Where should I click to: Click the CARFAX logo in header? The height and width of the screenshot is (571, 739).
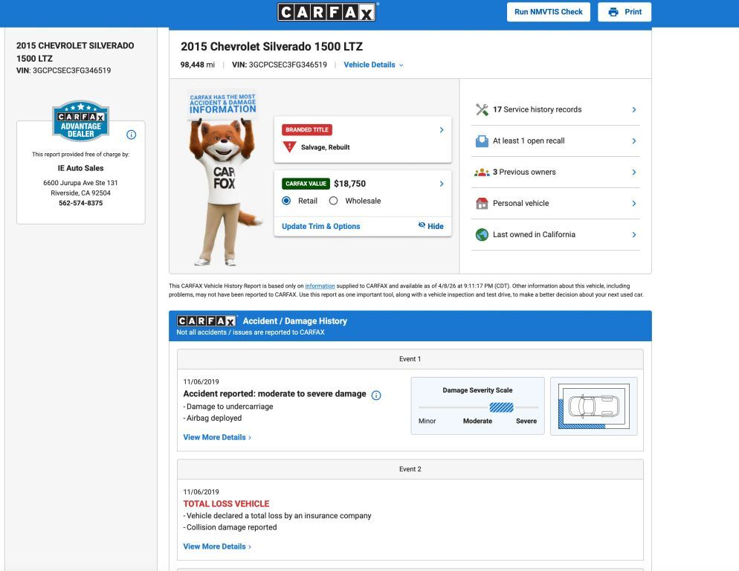(x=327, y=12)
